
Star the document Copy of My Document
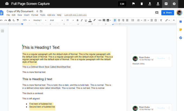37,11
